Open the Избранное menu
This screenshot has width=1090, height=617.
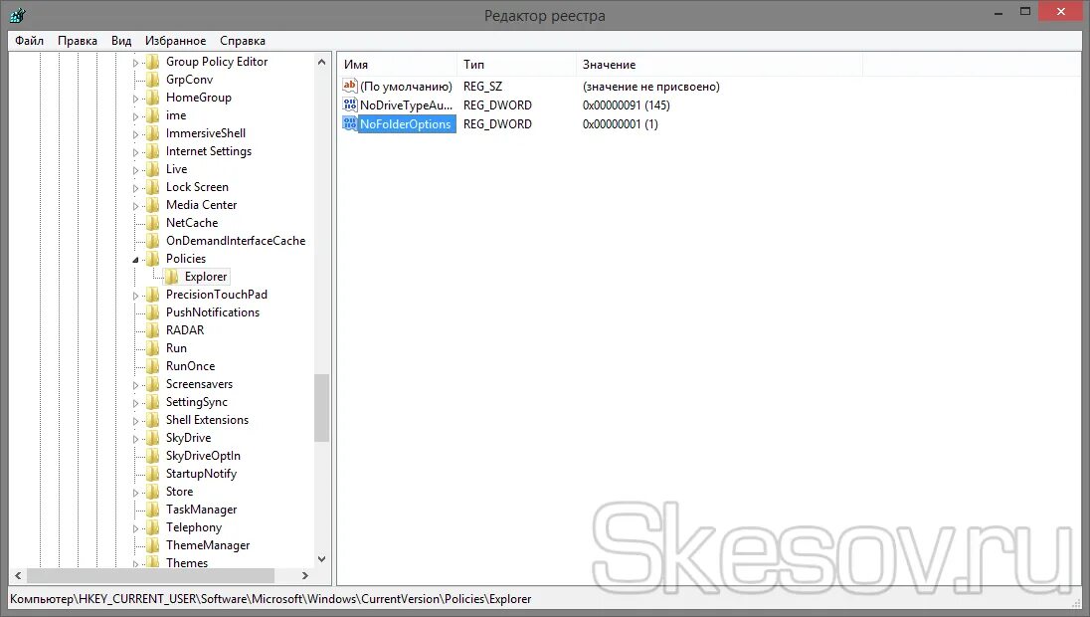point(175,41)
